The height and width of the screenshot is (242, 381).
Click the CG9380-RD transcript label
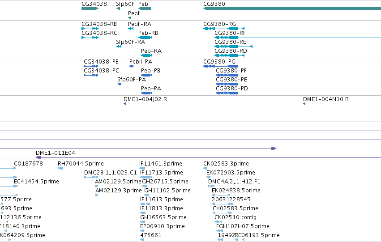point(231,51)
